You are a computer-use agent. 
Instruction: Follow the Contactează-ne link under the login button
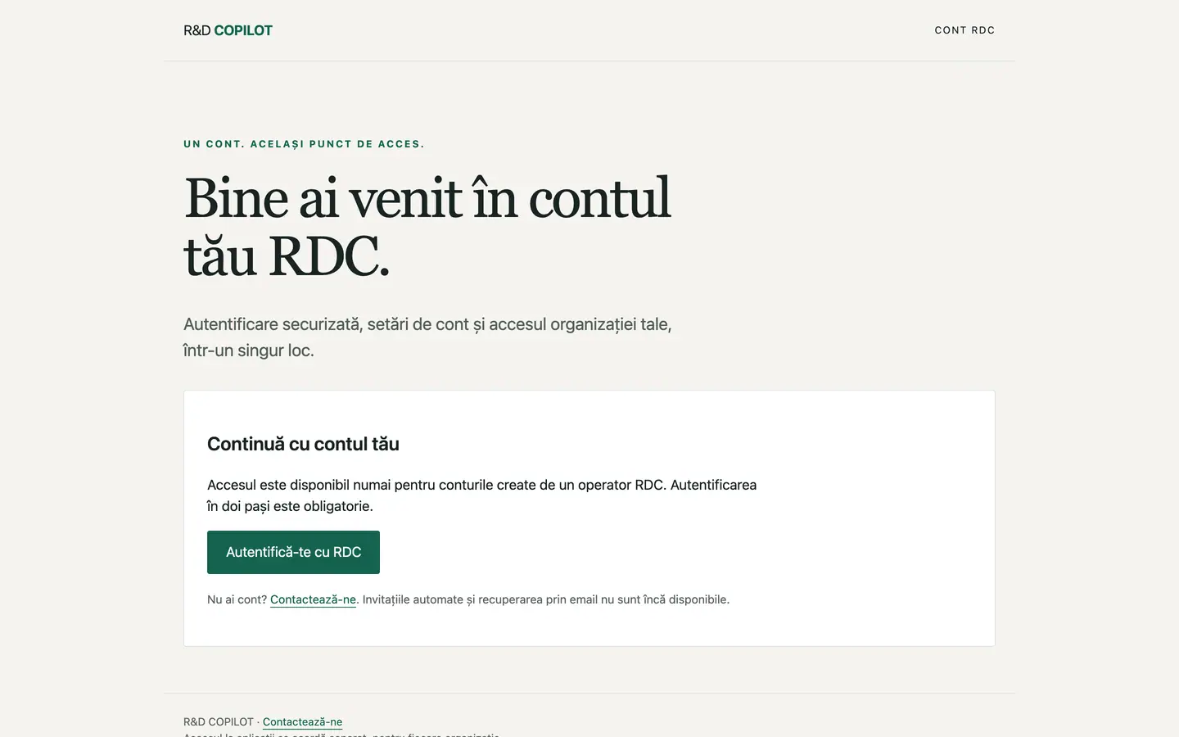click(313, 599)
